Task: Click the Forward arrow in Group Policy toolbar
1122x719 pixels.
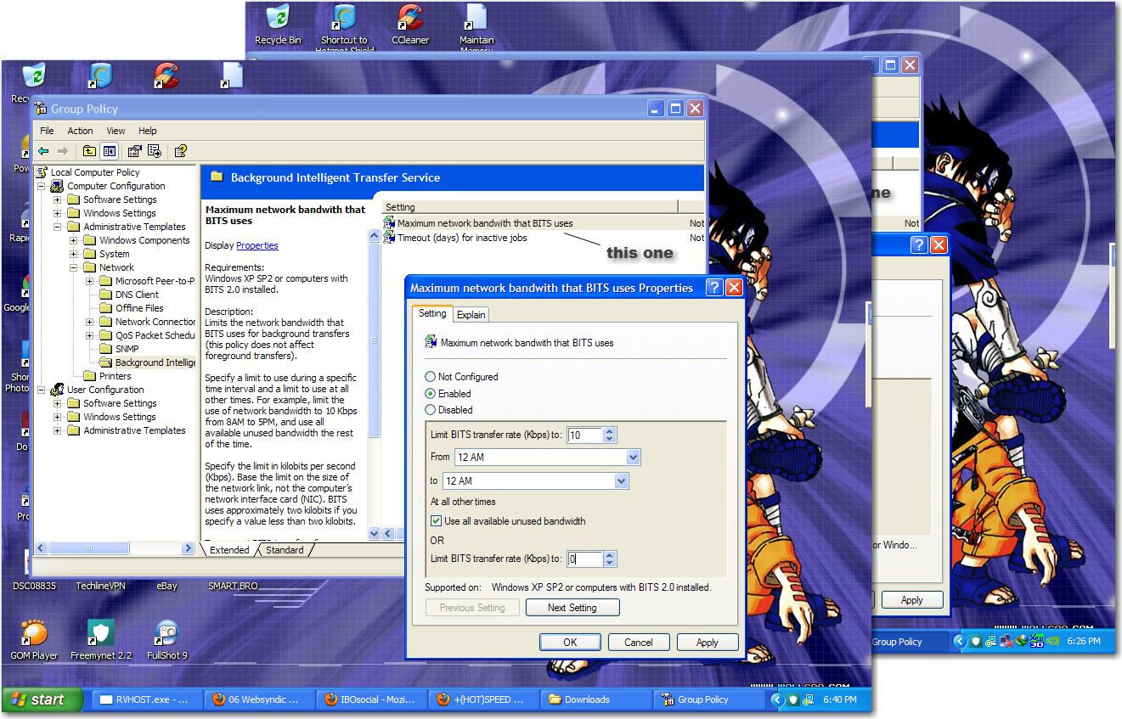Action: [63, 151]
